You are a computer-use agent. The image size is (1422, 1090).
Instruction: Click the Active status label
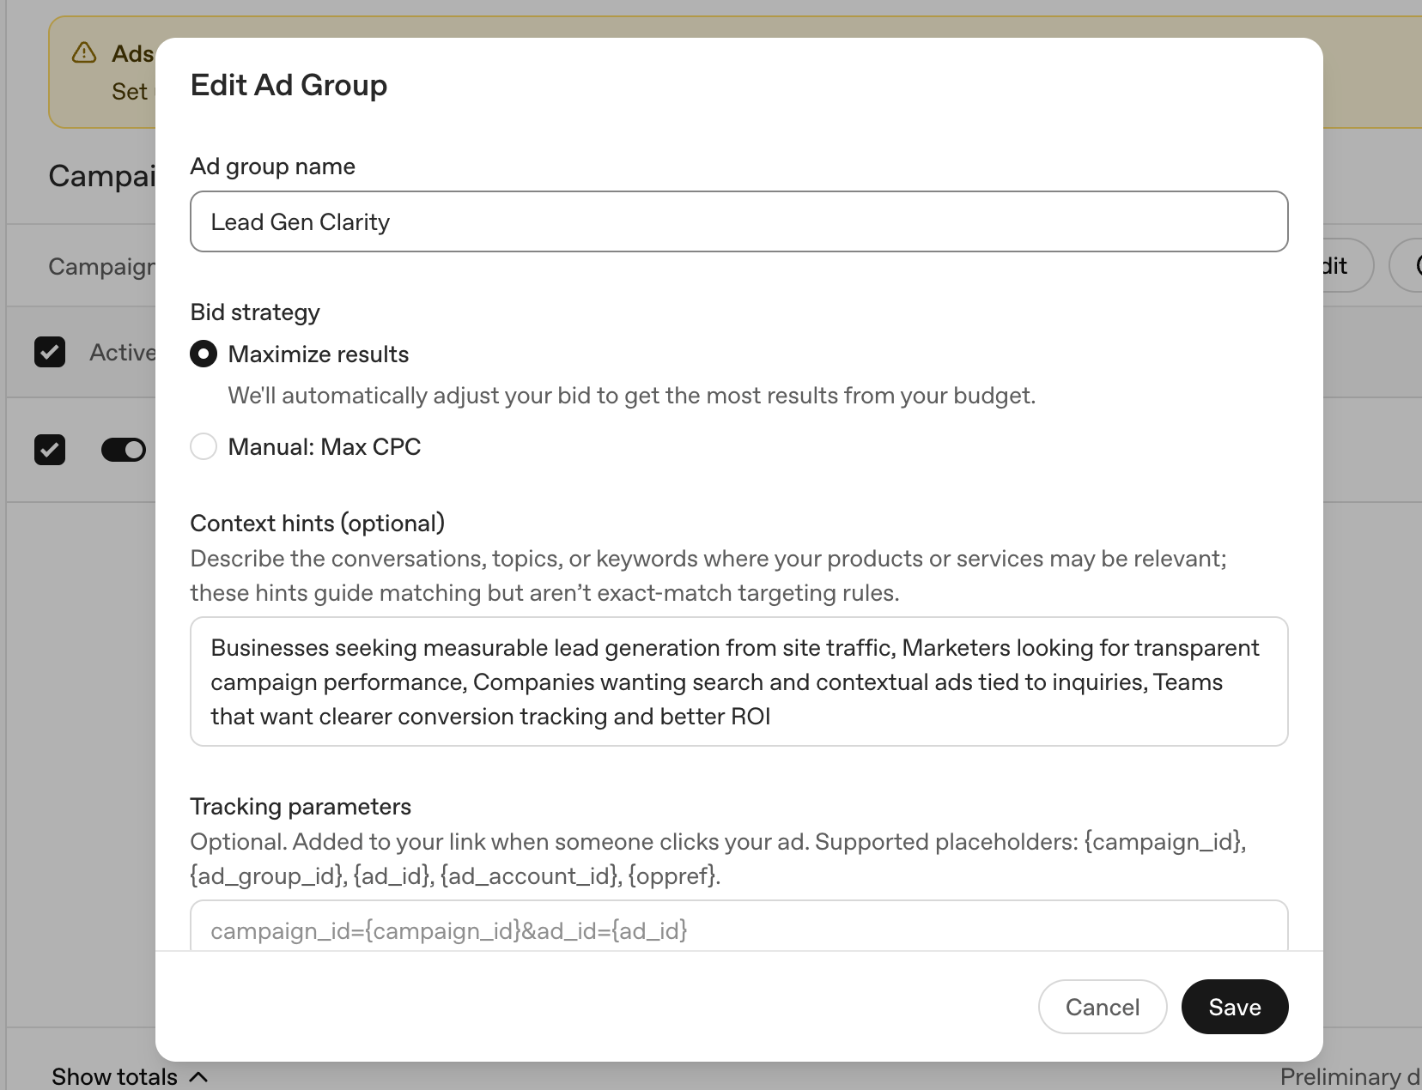point(122,352)
